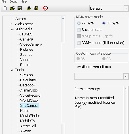
Task: Open a file with the folder icon
Action: click(12, 8)
